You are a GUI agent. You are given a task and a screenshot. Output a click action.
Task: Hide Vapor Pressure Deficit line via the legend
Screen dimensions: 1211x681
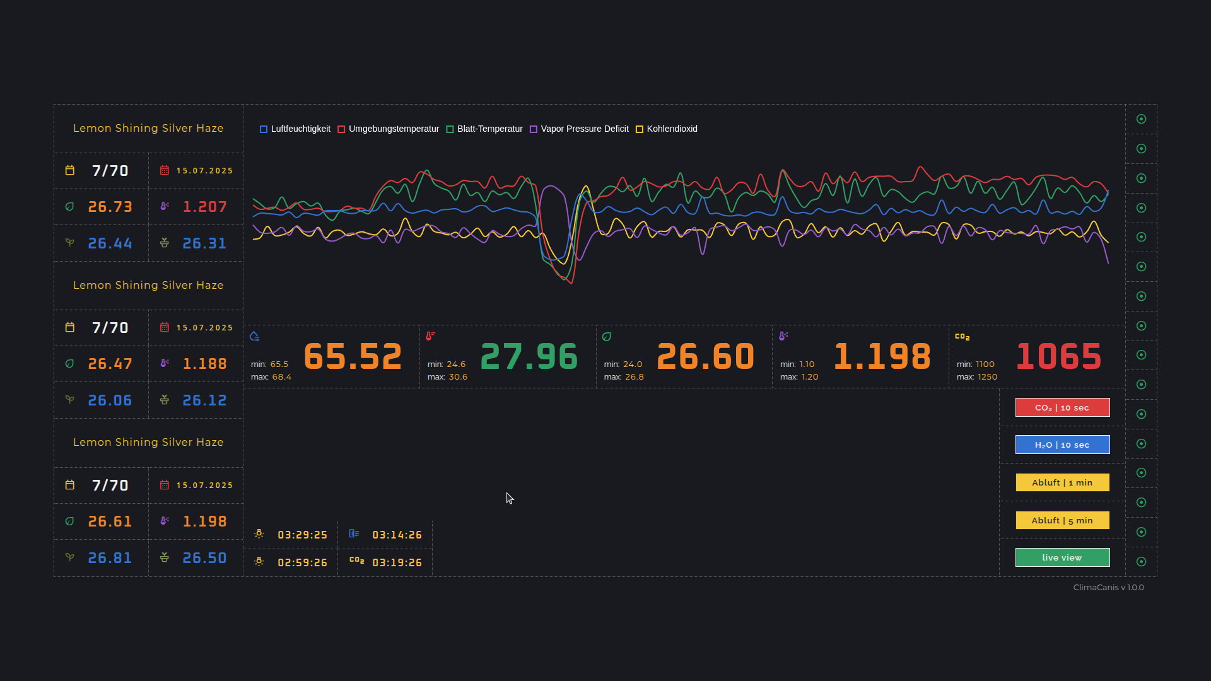534,129
